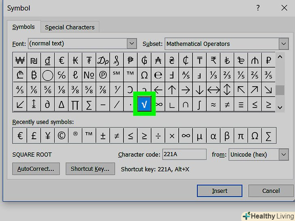Close the Symbol dialog
Image resolution: width=295 pixels, height=221 pixels.
(284, 8)
